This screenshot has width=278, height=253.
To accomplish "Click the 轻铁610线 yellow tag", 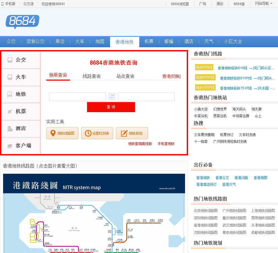I will [x=204, y=67].
